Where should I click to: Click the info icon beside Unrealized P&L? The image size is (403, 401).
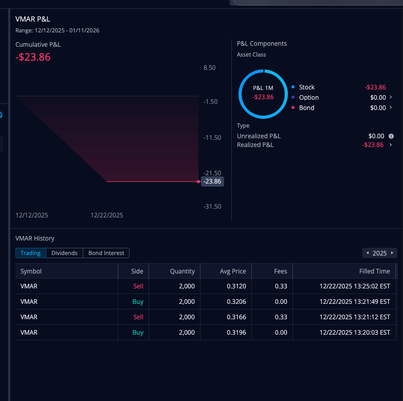click(391, 136)
